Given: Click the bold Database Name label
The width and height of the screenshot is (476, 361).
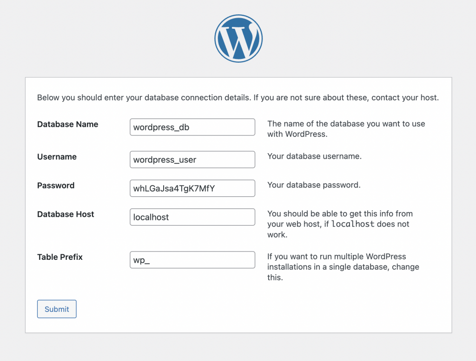Looking at the screenshot, I should (x=68, y=124).
